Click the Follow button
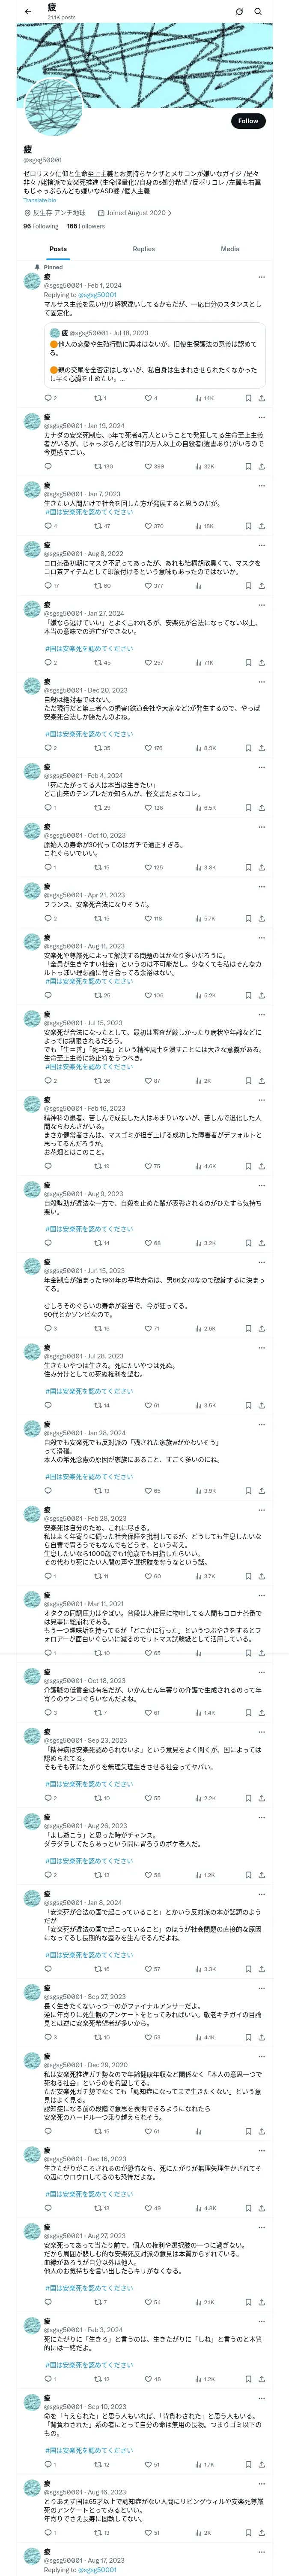The image size is (289, 2576). click(247, 121)
